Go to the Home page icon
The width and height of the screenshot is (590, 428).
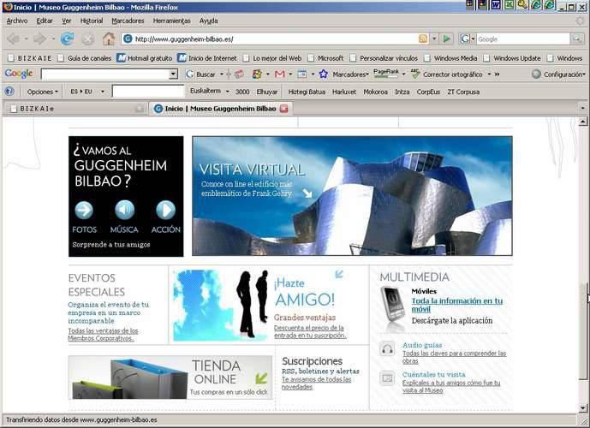109,39
